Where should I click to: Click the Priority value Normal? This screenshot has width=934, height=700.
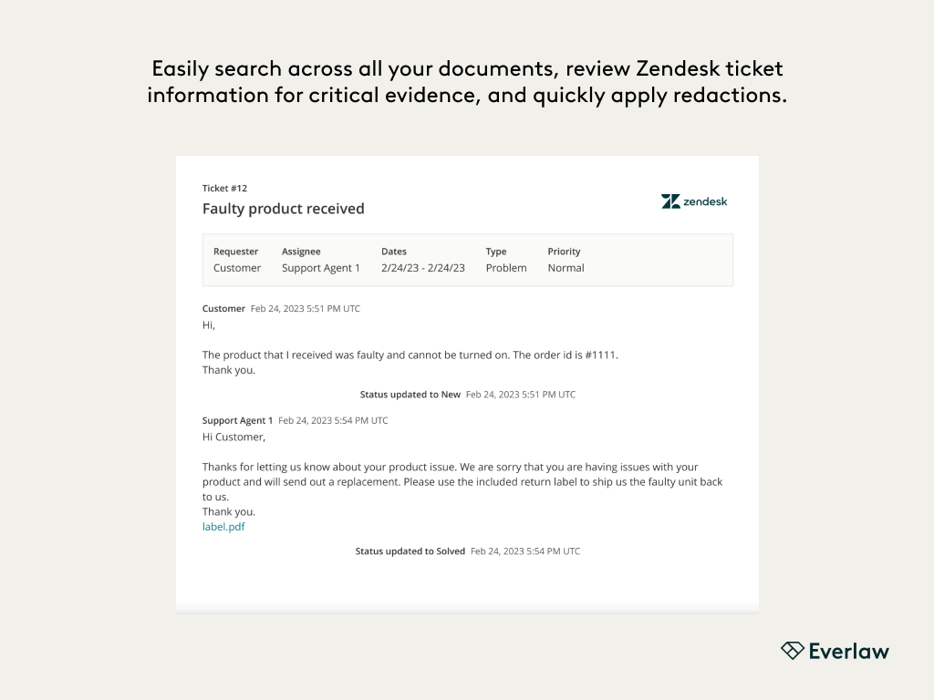point(566,268)
